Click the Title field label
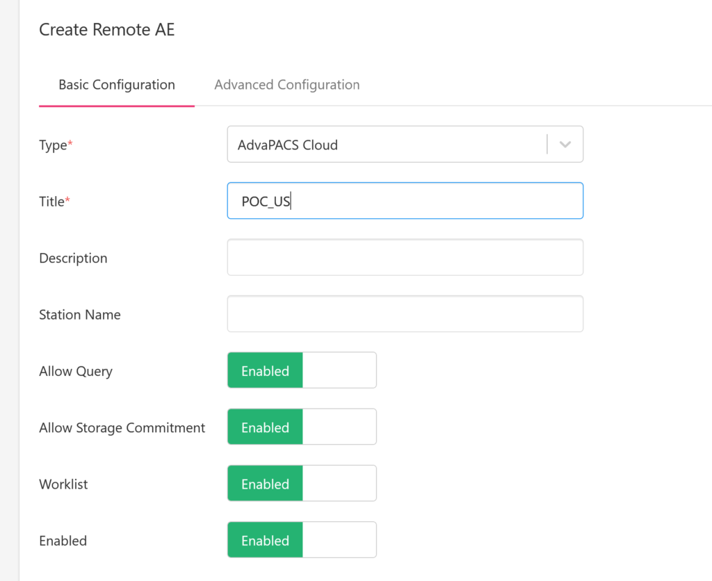The height and width of the screenshot is (581, 712). (x=54, y=202)
